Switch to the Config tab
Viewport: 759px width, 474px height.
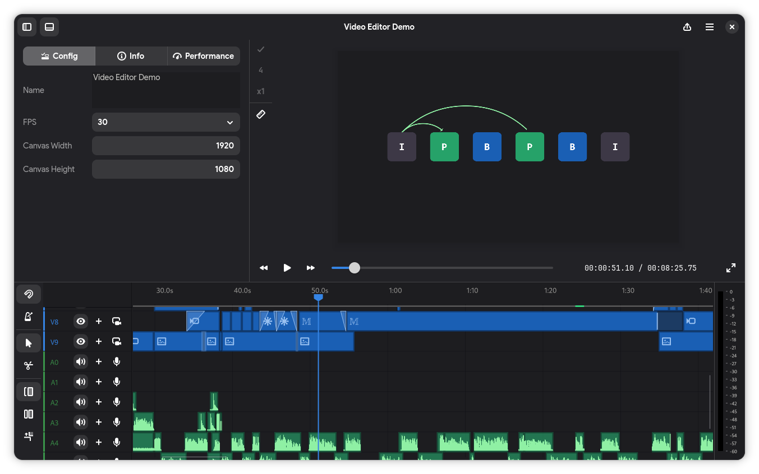59,56
